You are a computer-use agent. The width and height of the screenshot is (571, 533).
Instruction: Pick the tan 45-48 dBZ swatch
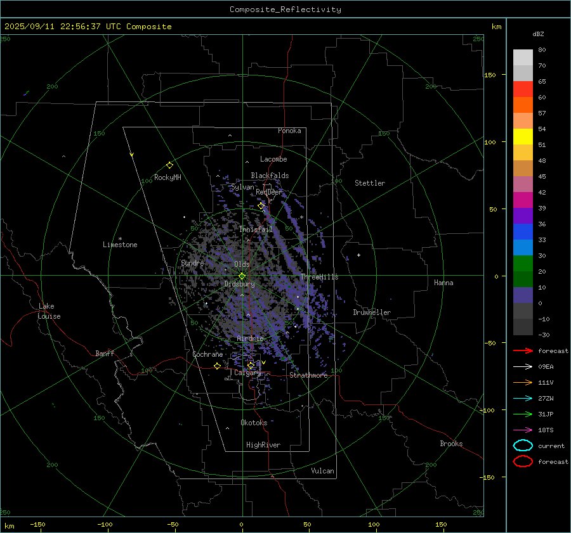(x=523, y=169)
